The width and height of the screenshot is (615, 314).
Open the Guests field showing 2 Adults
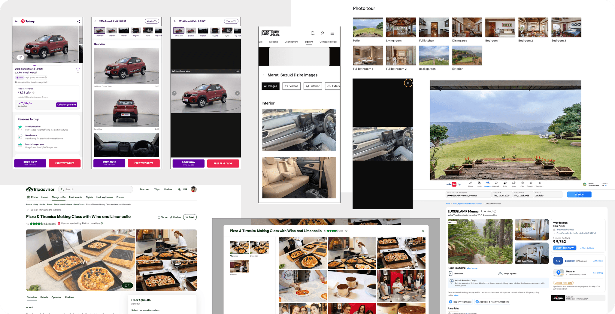[548, 195]
